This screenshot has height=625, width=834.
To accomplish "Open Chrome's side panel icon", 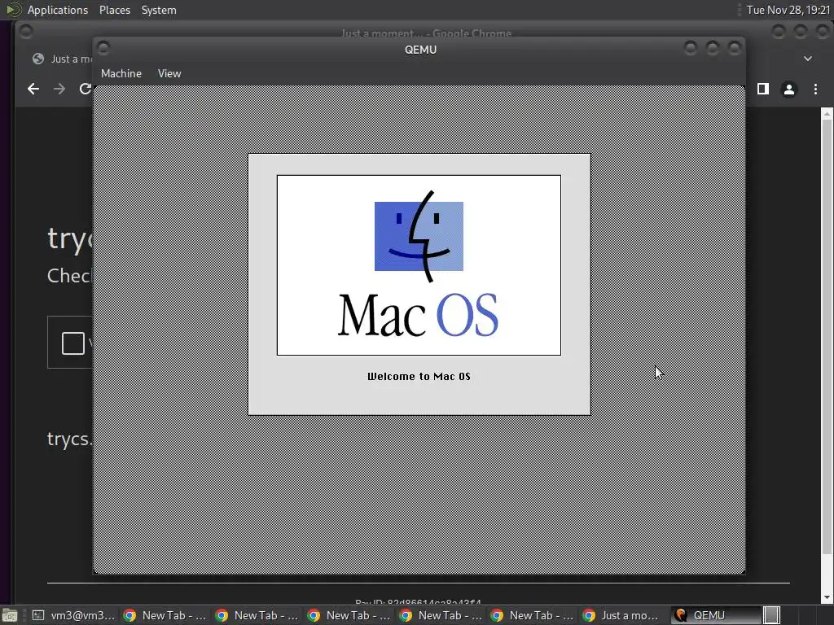I will [x=762, y=89].
